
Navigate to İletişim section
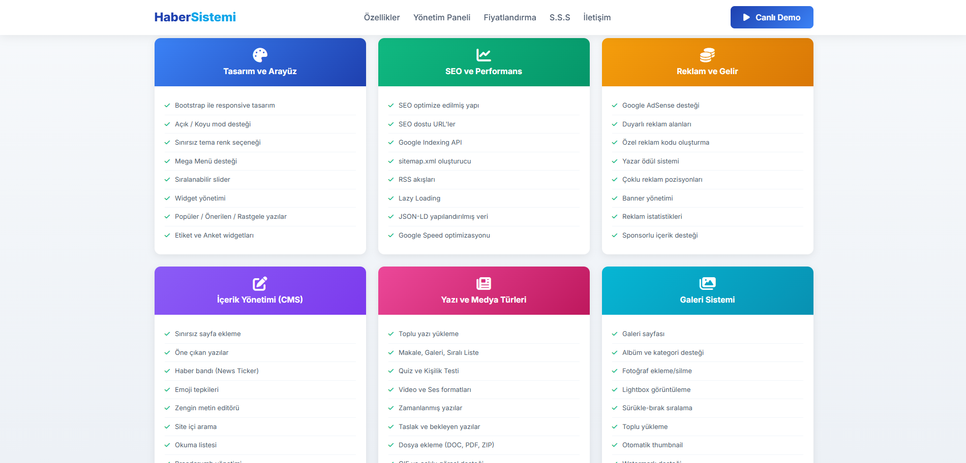click(597, 17)
